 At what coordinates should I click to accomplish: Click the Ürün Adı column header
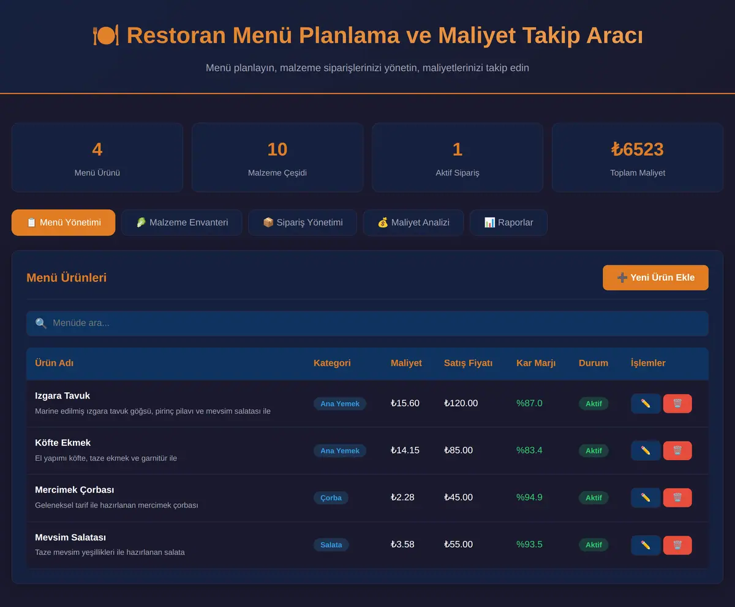pyautogui.click(x=55, y=363)
